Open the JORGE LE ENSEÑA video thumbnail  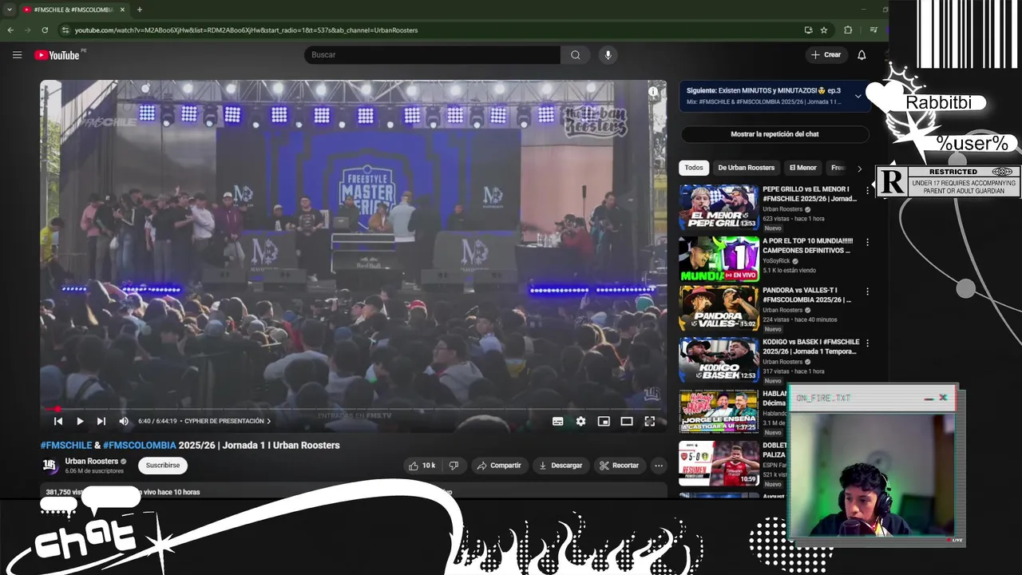(719, 412)
